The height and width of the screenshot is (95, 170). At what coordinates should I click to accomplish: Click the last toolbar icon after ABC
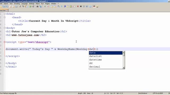[x=97, y=7]
